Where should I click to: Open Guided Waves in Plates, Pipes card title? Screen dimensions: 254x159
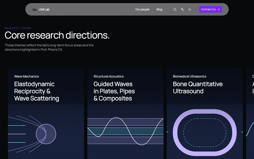click(x=114, y=91)
